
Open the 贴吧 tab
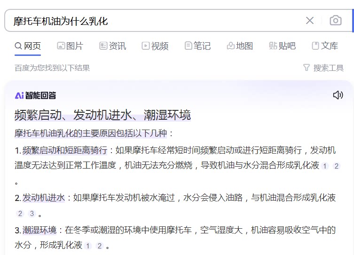point(282,46)
